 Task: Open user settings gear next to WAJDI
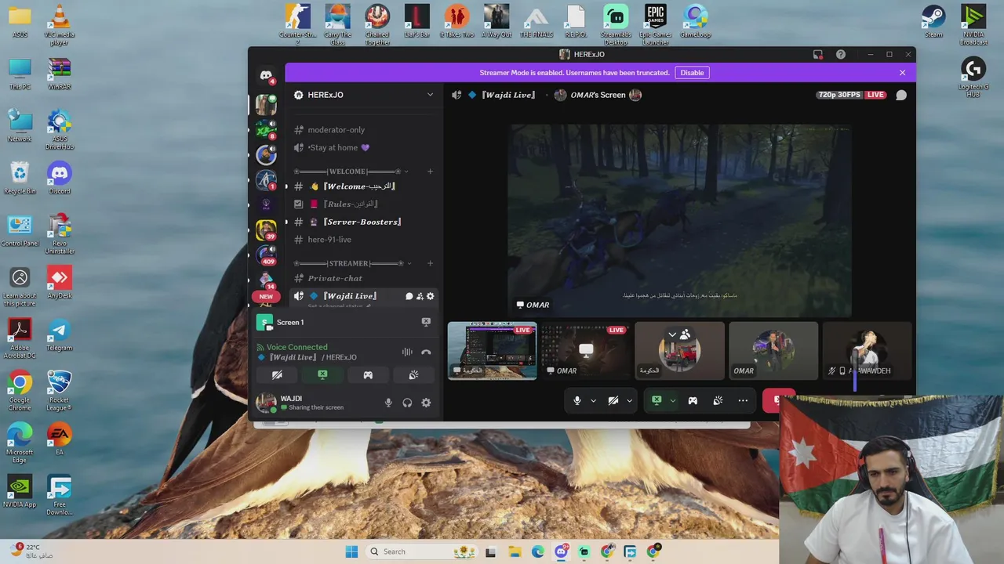pyautogui.click(x=426, y=403)
